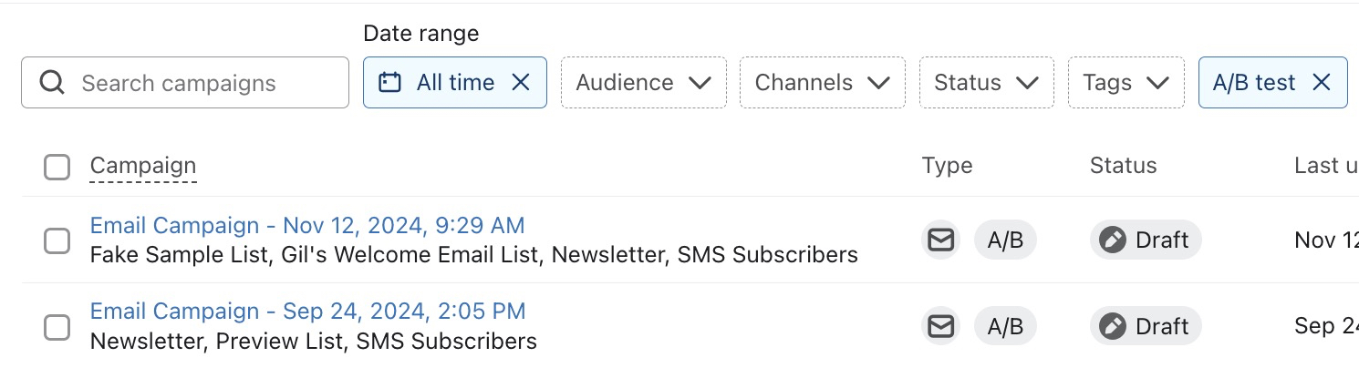Viewport: 1359px width, 368px height.
Task: Open Email Campaign - Nov 12, 2024 link
Action: 307,225
